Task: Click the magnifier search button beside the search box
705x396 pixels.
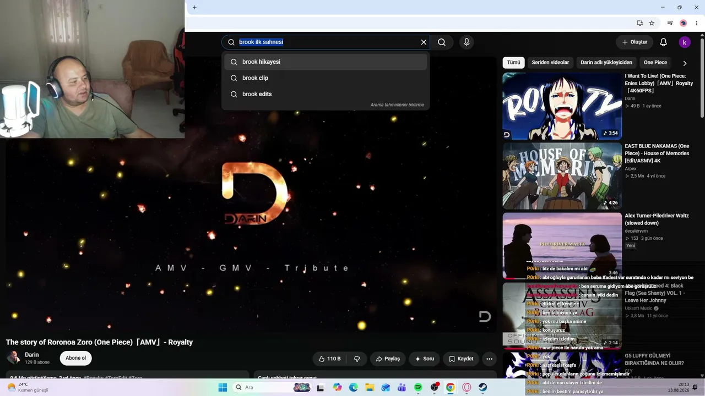Action: coord(442,42)
